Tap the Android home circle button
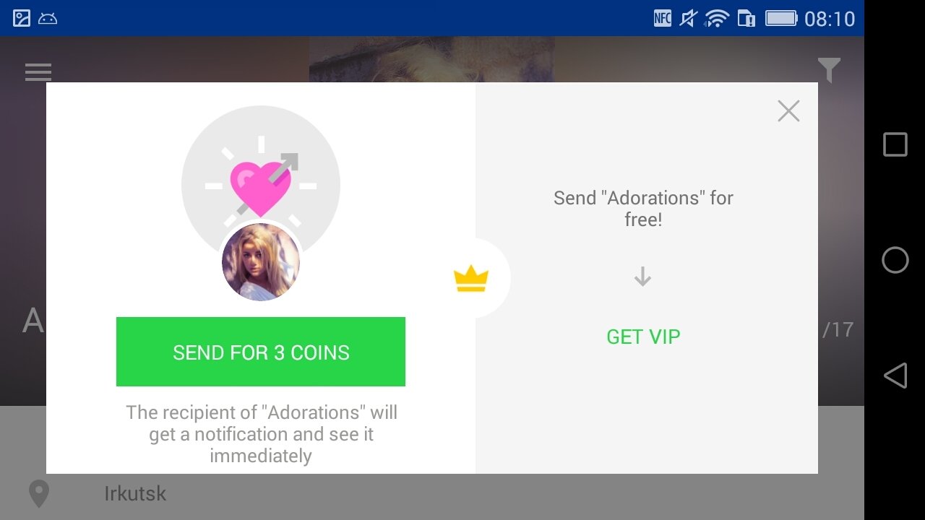The image size is (925, 520). coord(895,260)
